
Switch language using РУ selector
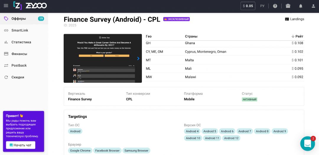(x=262, y=6)
